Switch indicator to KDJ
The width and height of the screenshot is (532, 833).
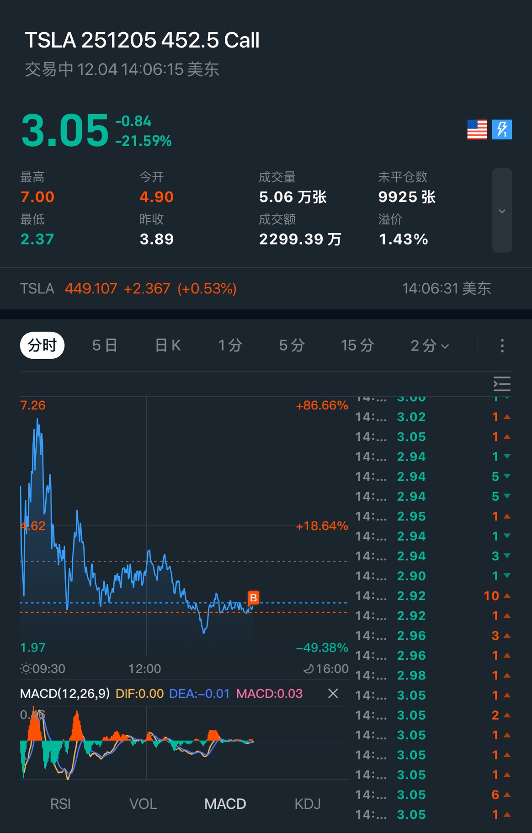coord(308,804)
